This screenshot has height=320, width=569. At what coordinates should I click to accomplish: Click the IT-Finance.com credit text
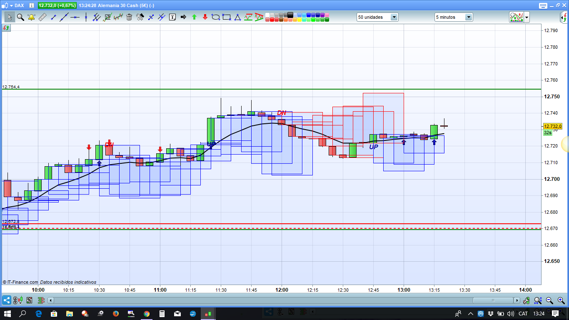(20, 282)
